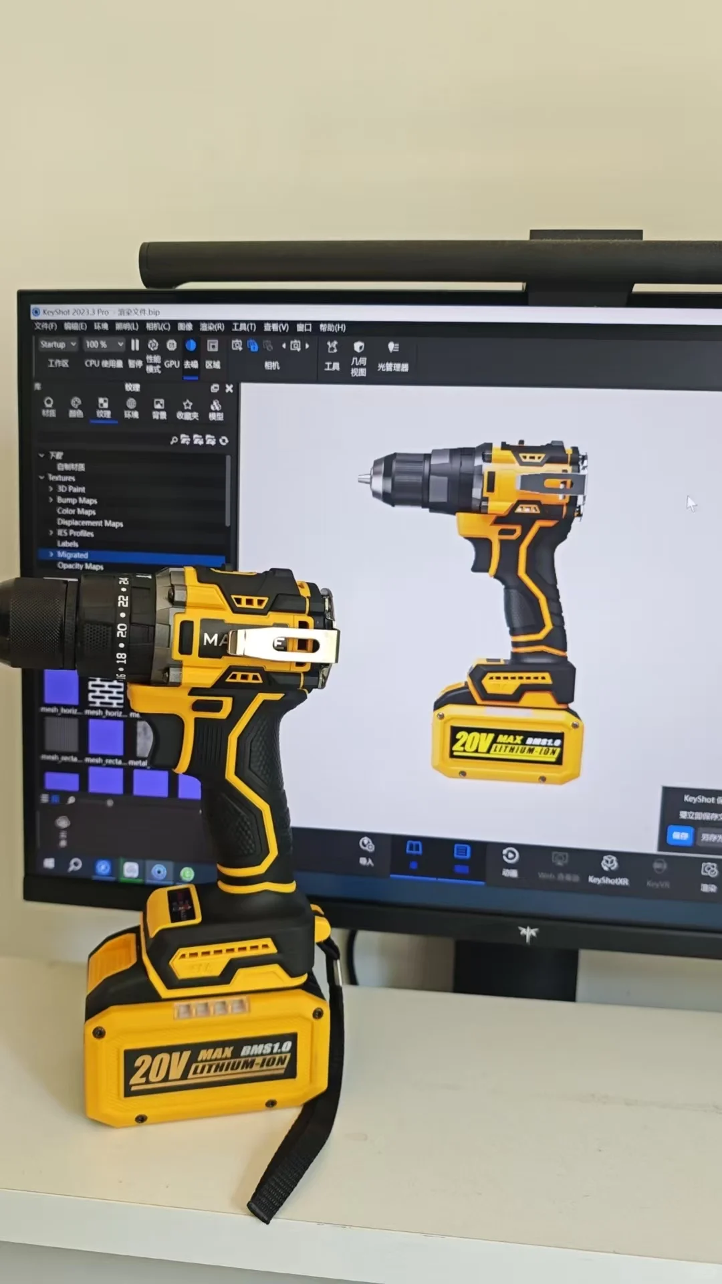Screen dimensions: 722x1284
Task: Toggle the blue lock camera icon
Action: (252, 346)
